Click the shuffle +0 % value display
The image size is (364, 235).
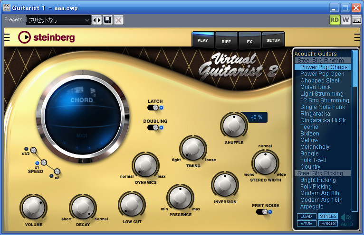256,117
